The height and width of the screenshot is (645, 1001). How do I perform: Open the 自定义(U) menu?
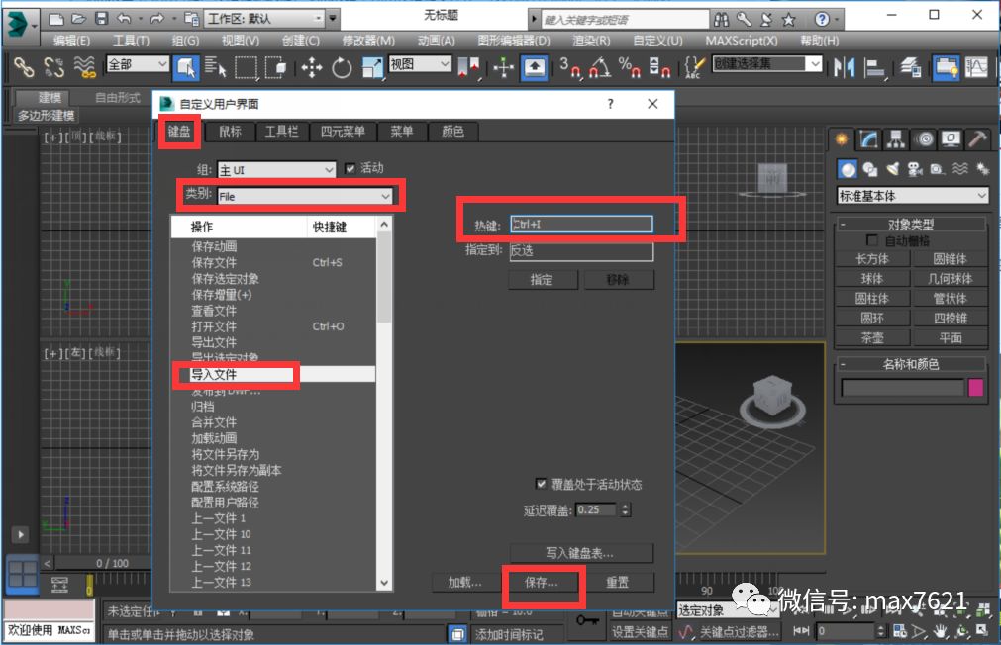657,41
